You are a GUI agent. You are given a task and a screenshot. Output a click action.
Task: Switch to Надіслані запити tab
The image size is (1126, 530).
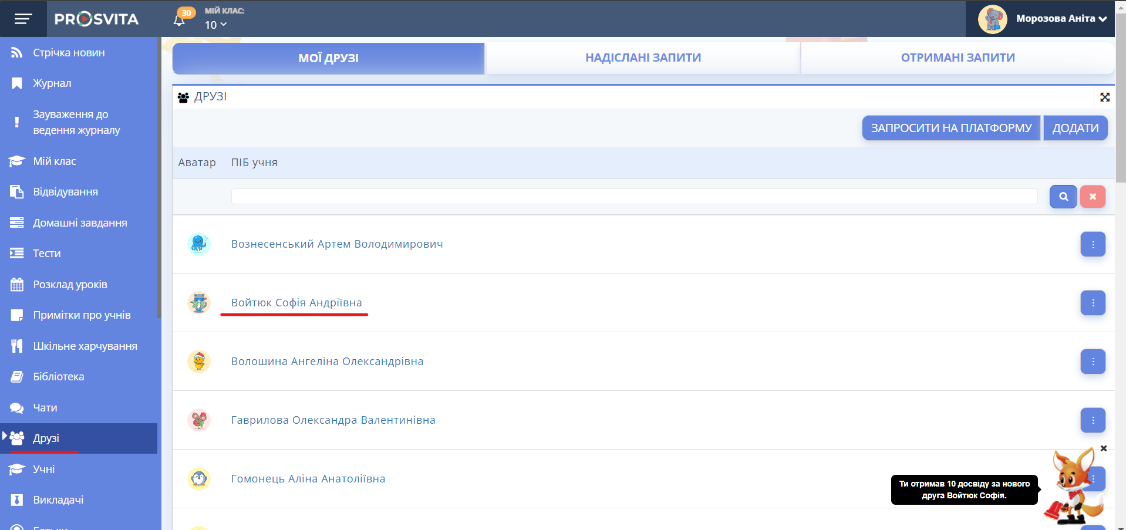(643, 58)
